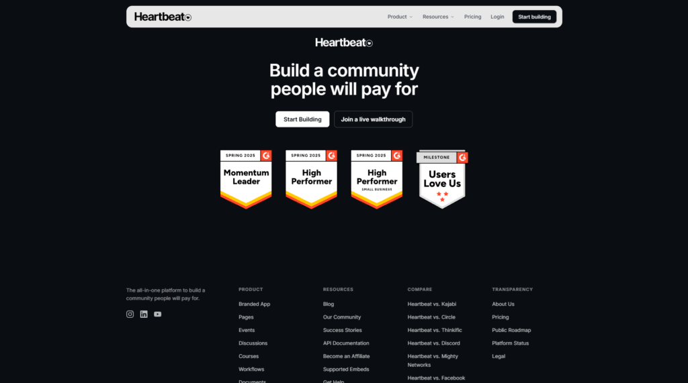Open Supported Embeds link

[x=346, y=370]
